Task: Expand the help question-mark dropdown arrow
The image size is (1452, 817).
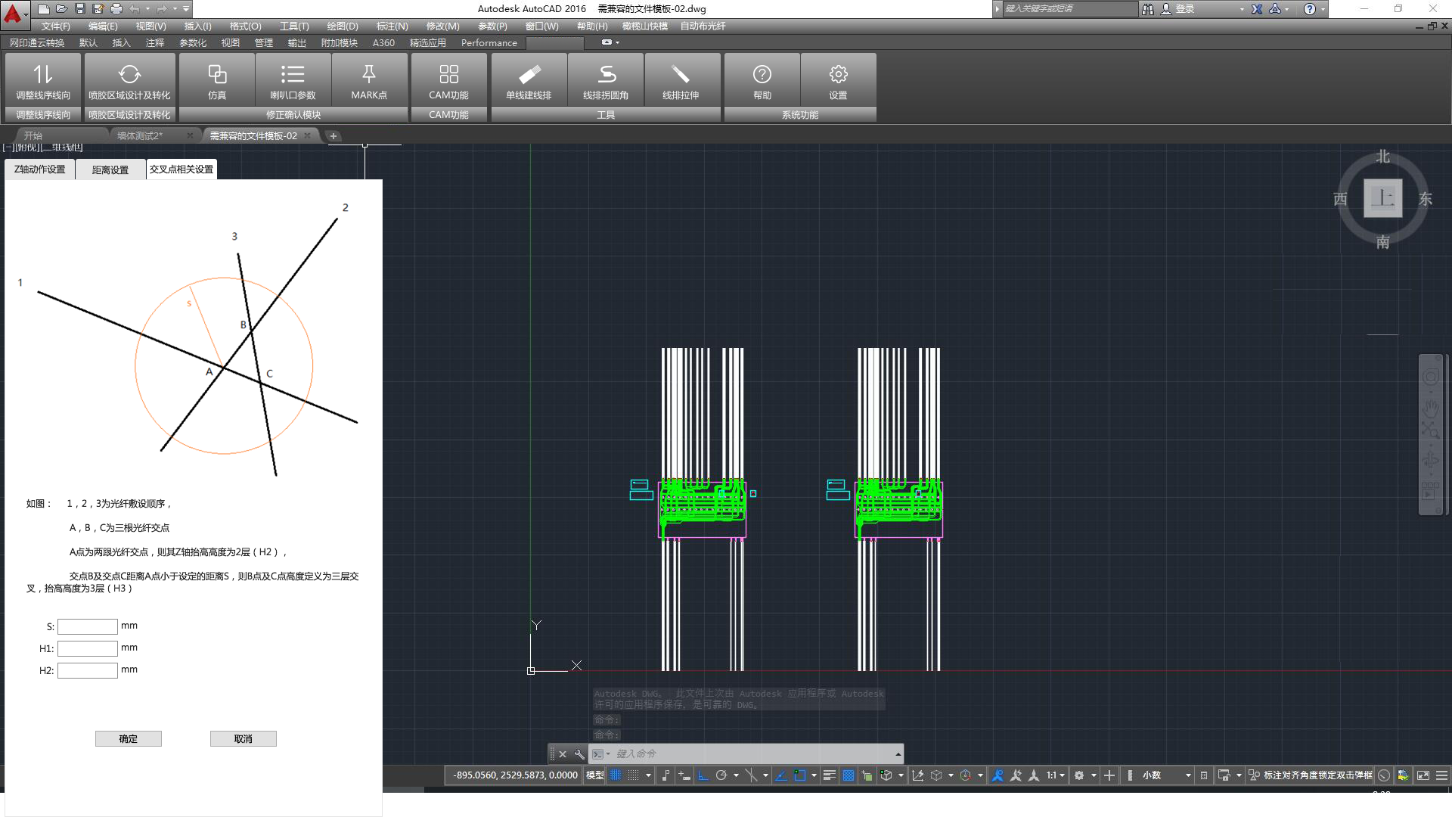Action: pos(1323,9)
